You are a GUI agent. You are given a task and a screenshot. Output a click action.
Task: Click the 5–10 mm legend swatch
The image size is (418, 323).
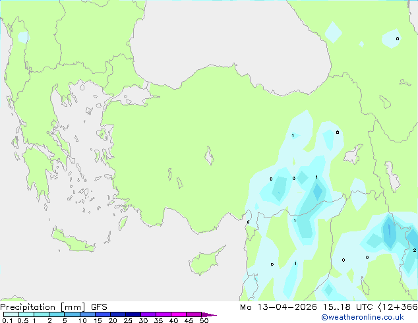tap(73, 314)
